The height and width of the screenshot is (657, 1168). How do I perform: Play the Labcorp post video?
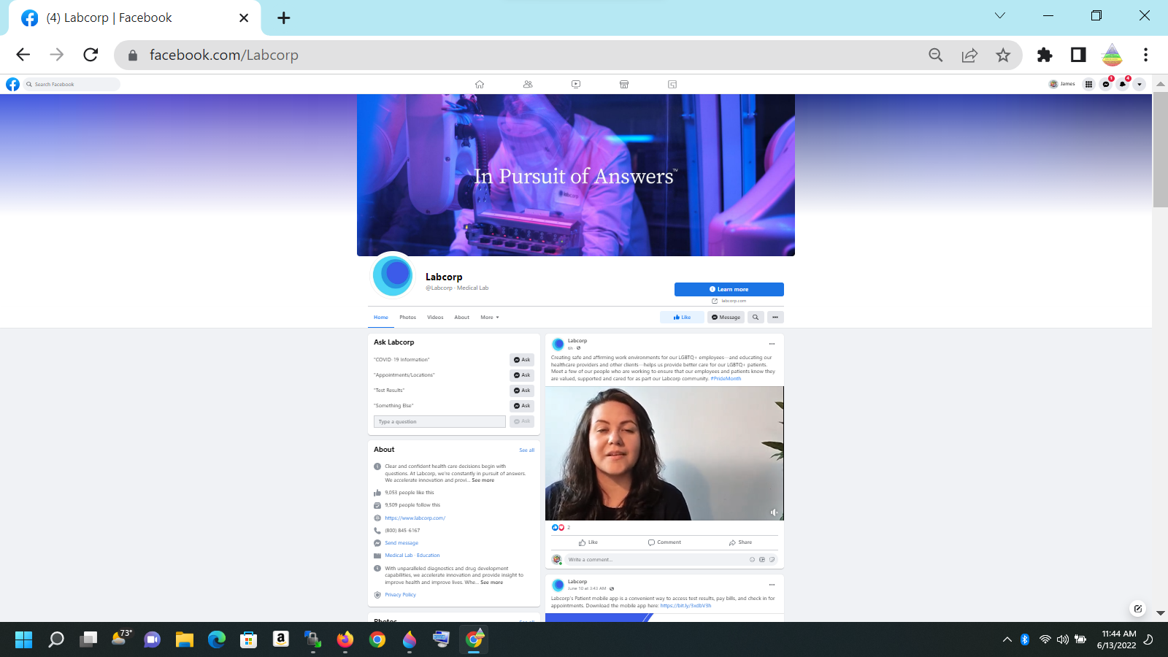click(664, 453)
